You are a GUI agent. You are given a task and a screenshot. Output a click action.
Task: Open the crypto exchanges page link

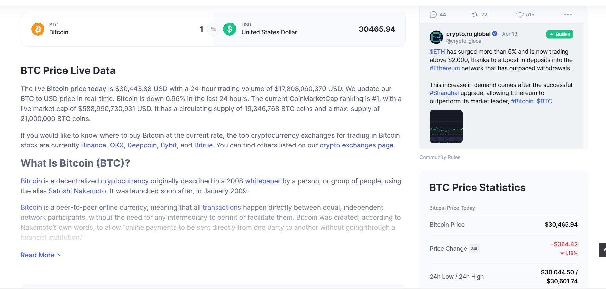(357, 145)
